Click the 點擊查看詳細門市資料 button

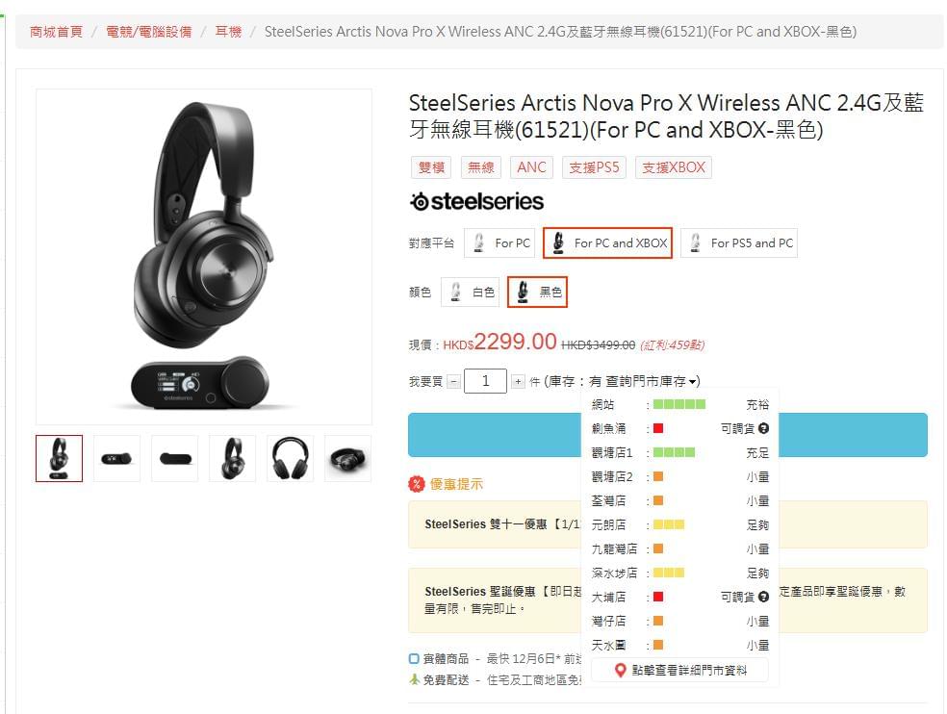(680, 671)
